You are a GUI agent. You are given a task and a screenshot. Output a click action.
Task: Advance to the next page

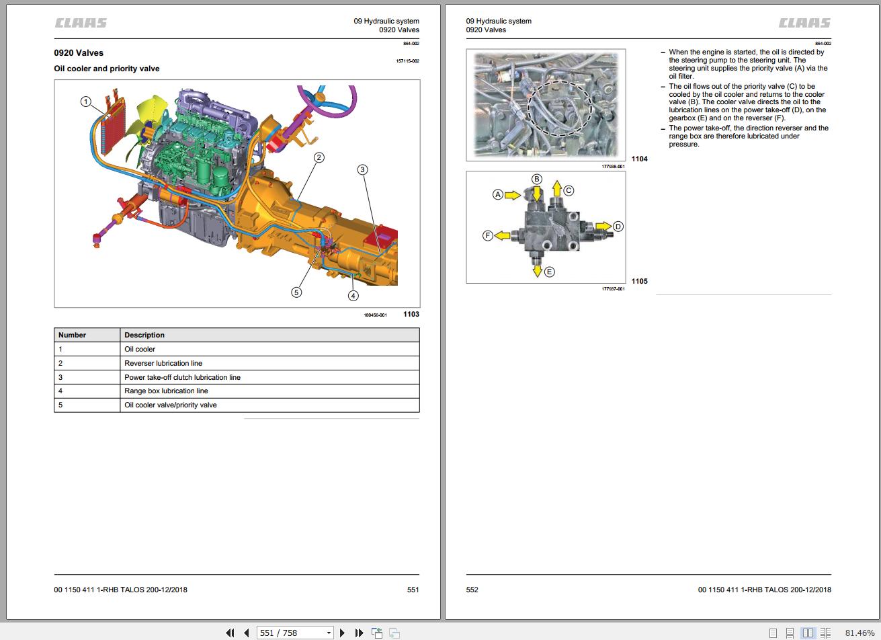pyautogui.click(x=342, y=633)
